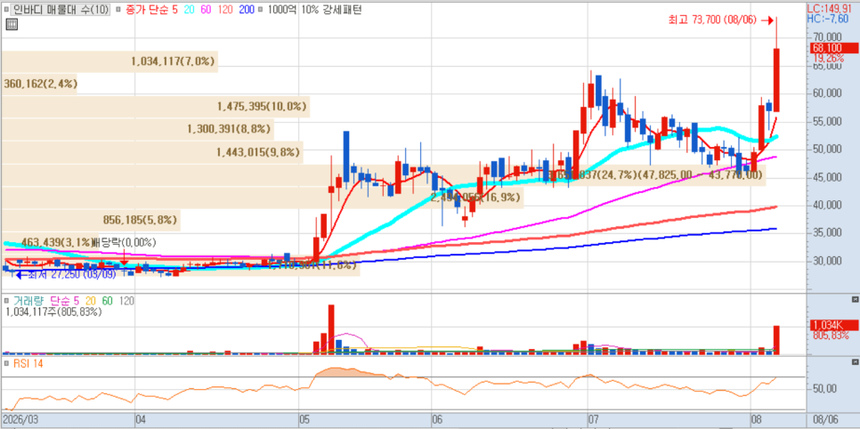The width and height of the screenshot is (860, 429).
Task: Click the 463,439(3,1%) volume profile label
Action: click(x=59, y=242)
